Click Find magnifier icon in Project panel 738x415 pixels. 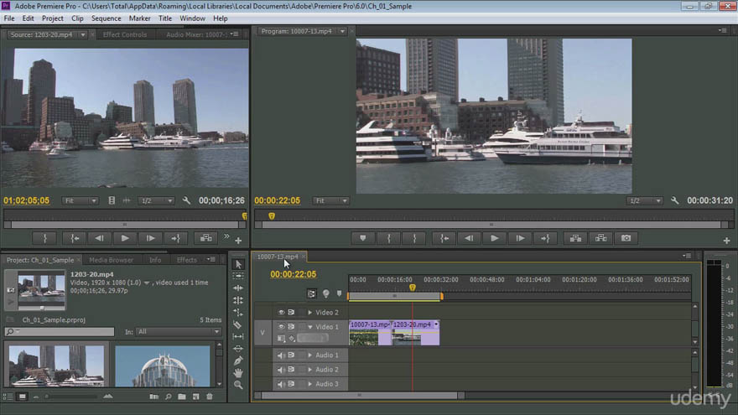[168, 397]
